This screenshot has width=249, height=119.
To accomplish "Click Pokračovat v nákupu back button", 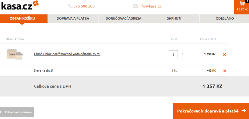I will (x=17, y=112).
